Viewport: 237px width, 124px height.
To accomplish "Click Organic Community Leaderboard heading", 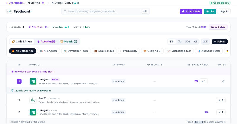I will [x=31, y=91].
